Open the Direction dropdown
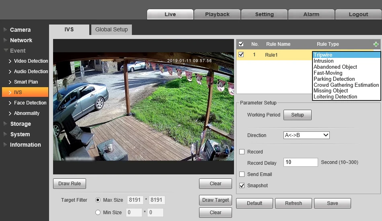382x221 pixels. 306,135
